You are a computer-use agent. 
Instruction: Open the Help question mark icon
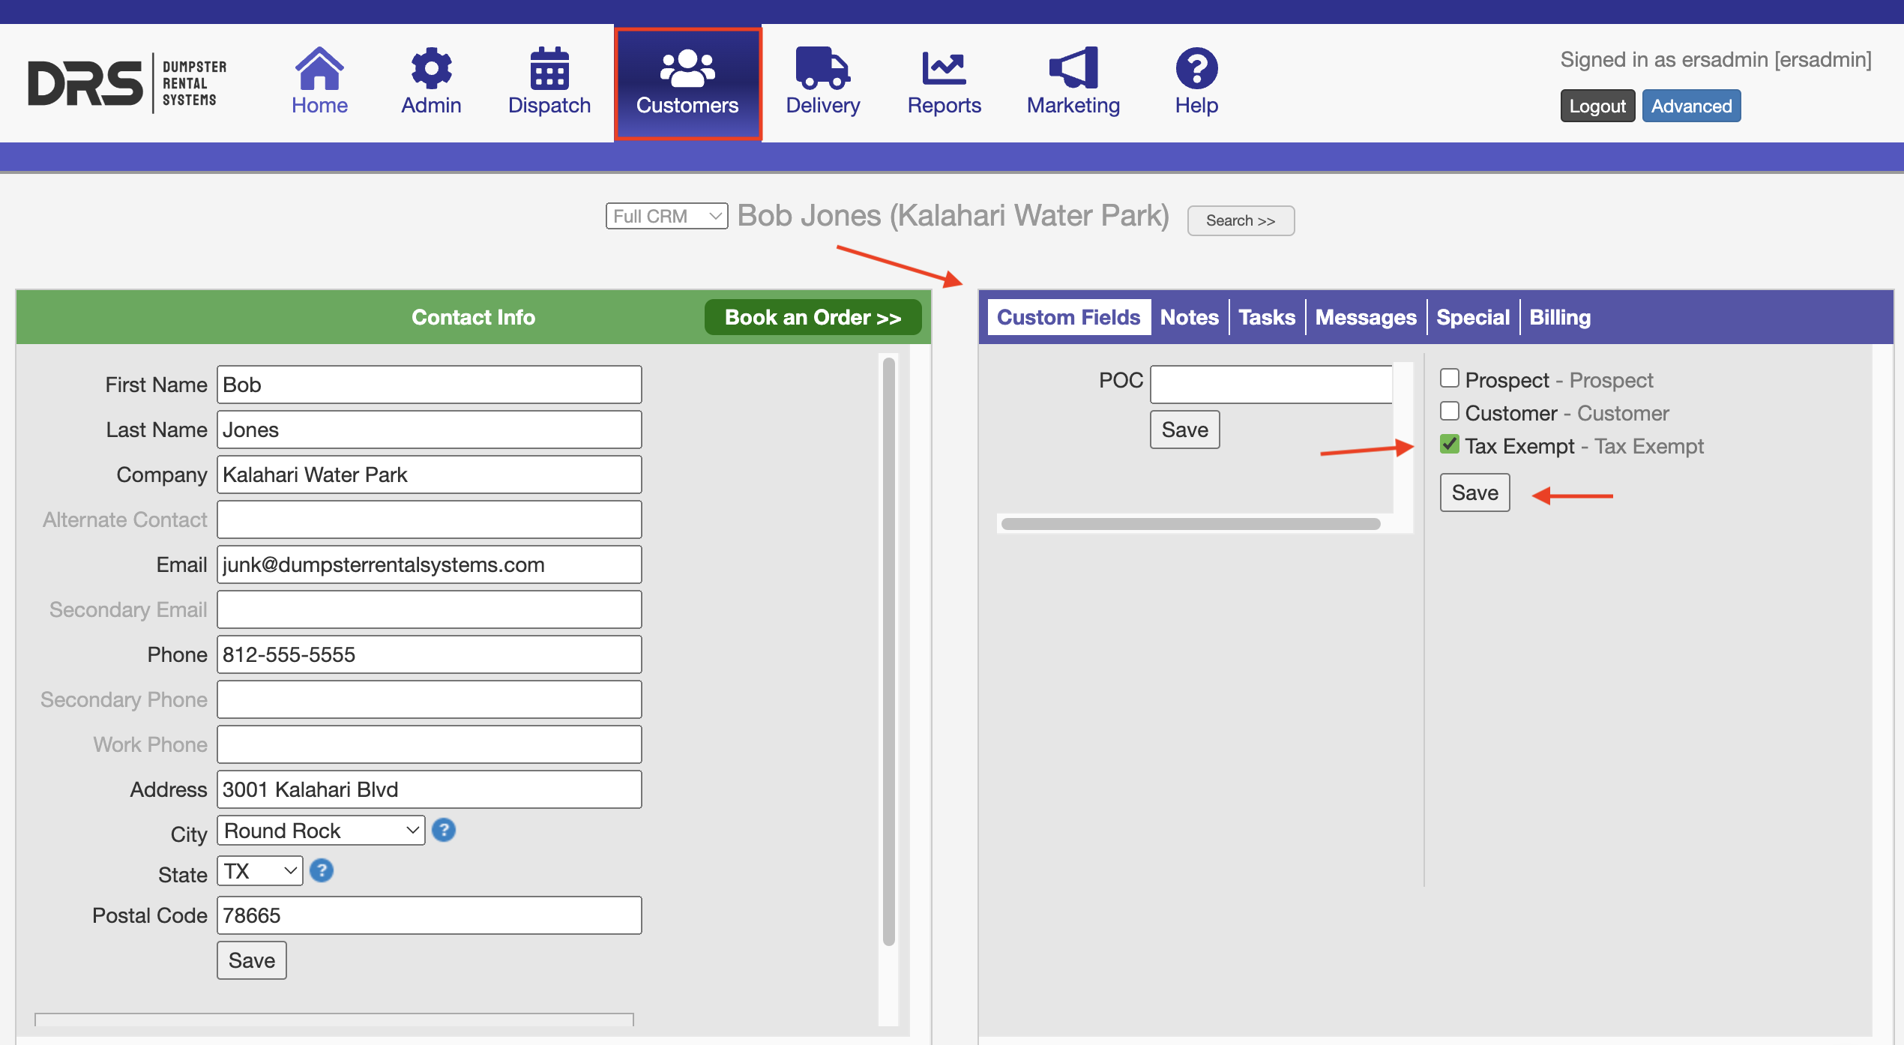1196,68
